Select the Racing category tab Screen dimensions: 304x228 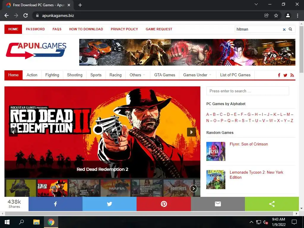click(x=115, y=75)
